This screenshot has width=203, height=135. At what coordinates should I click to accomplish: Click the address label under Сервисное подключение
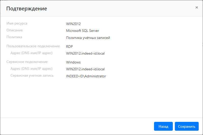pyautogui.click(x=31, y=69)
